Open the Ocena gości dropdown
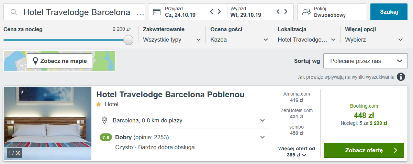This screenshot has height=164, width=413. point(239,40)
